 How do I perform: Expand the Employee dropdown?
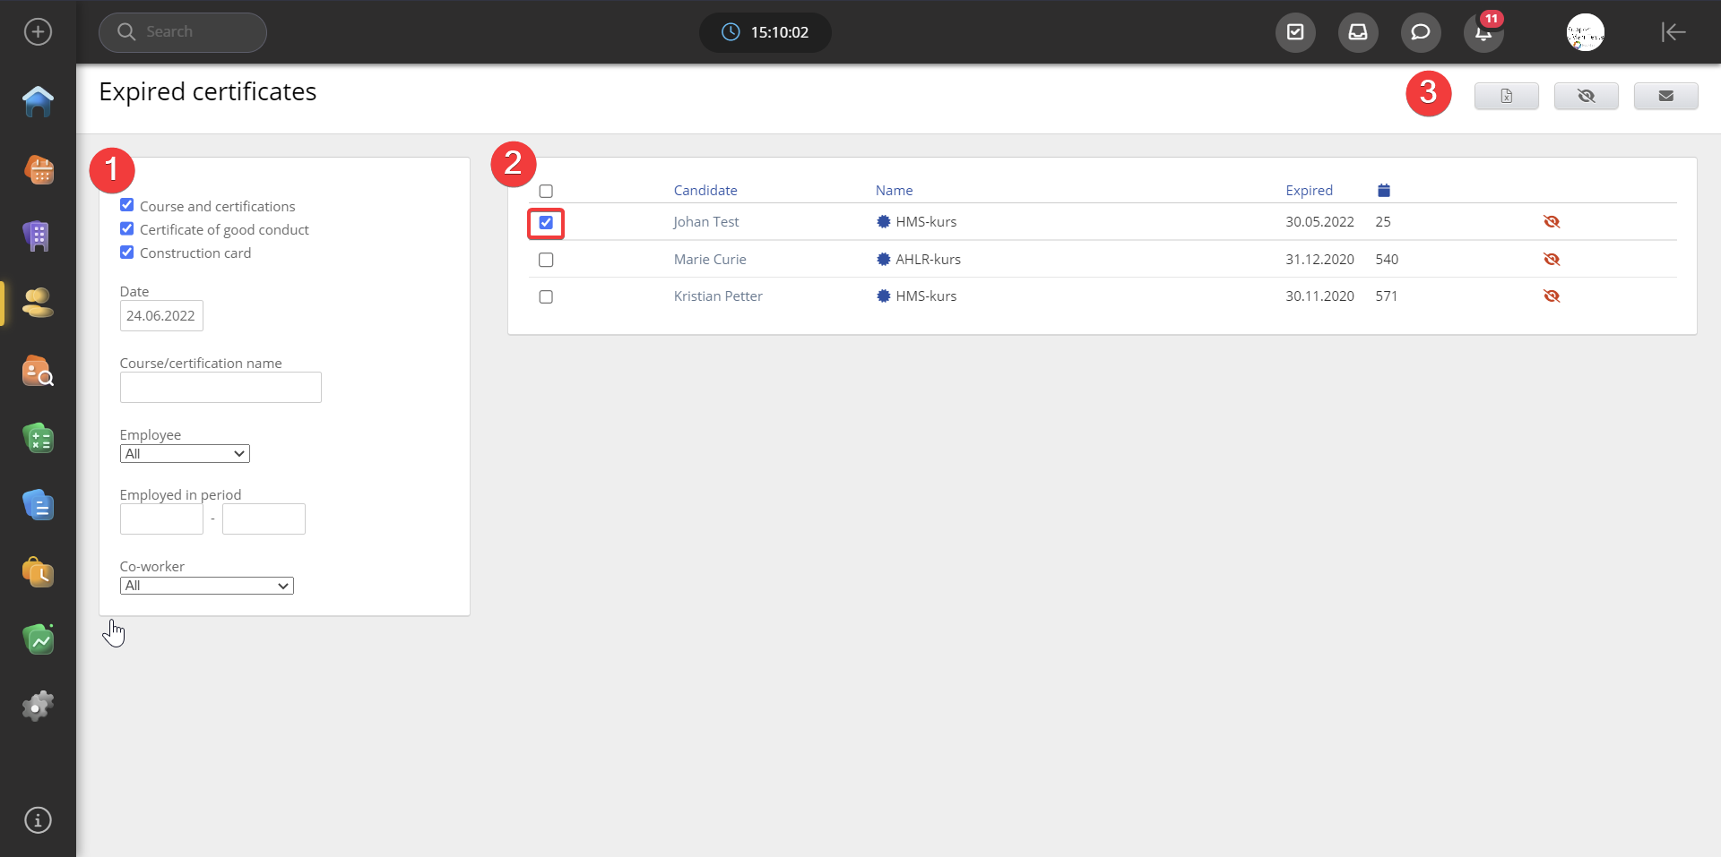(185, 454)
